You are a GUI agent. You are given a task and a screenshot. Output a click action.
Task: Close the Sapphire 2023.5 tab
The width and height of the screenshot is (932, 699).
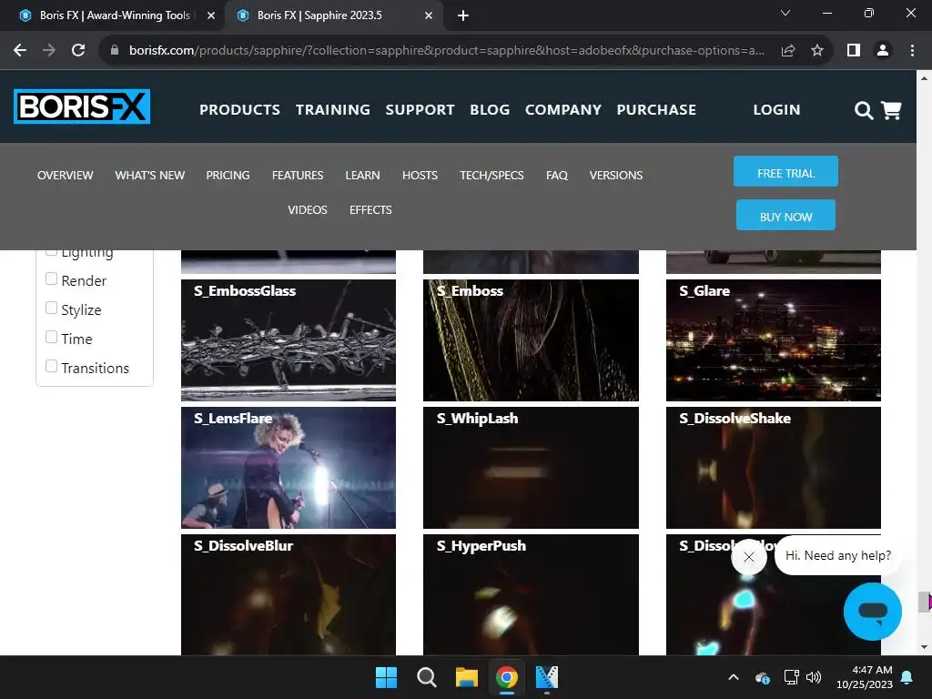(x=429, y=16)
